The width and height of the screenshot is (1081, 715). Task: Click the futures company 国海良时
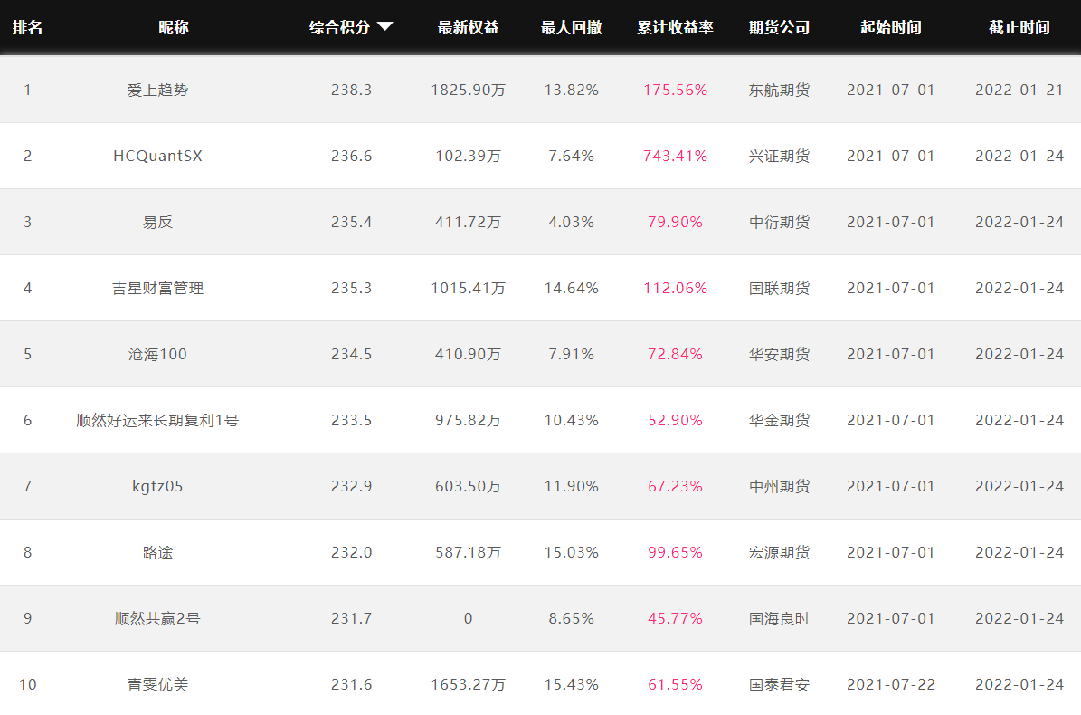pyautogui.click(x=779, y=618)
